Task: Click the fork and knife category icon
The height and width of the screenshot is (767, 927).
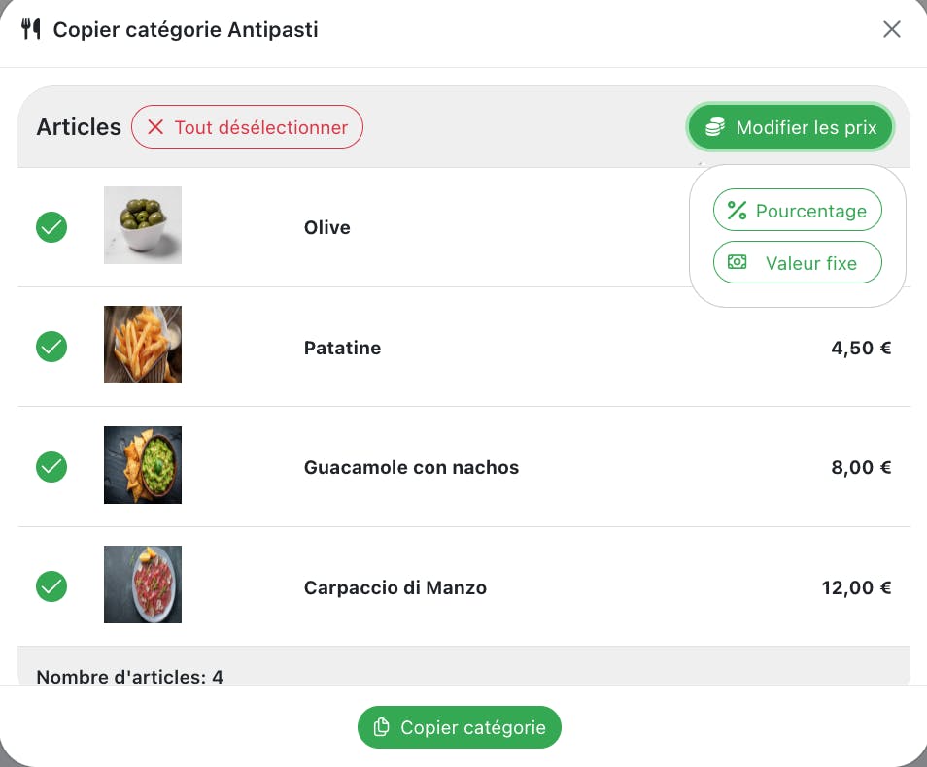Action: [x=31, y=30]
